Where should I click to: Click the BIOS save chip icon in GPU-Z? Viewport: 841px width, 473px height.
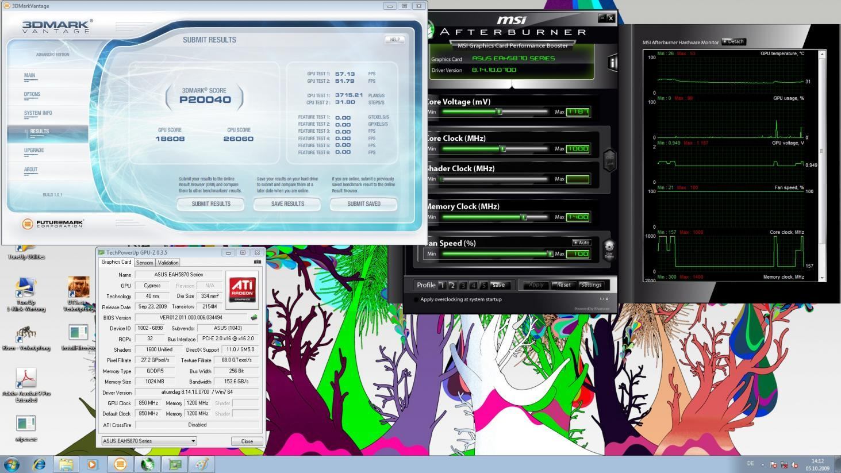tap(254, 317)
